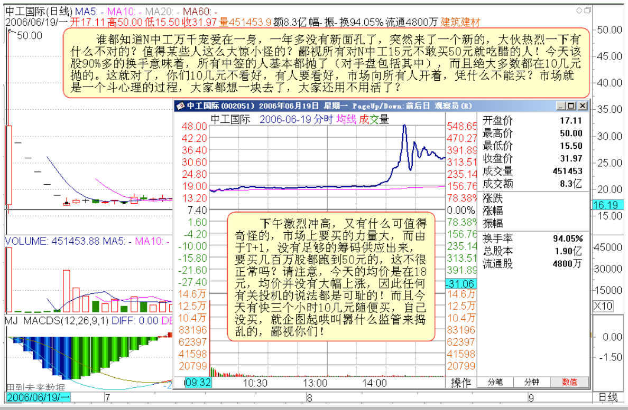Image resolution: width=628 pixels, height=410 pixels.
Task: Click month marker 7 on time axis
Action: click(107, 398)
